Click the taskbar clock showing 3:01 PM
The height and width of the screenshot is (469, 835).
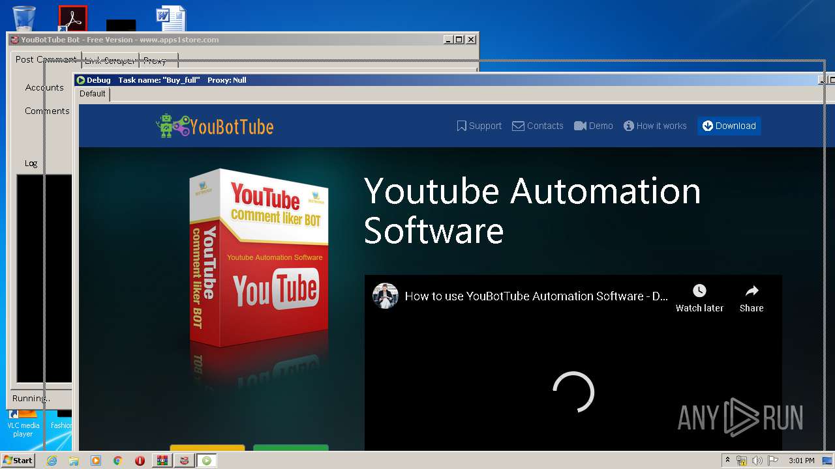tap(801, 461)
